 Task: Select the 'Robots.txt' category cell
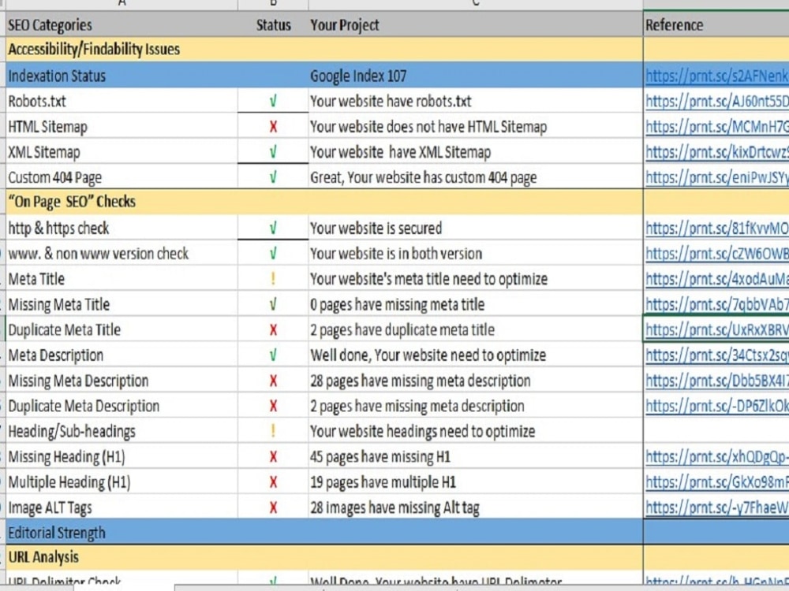coord(122,101)
